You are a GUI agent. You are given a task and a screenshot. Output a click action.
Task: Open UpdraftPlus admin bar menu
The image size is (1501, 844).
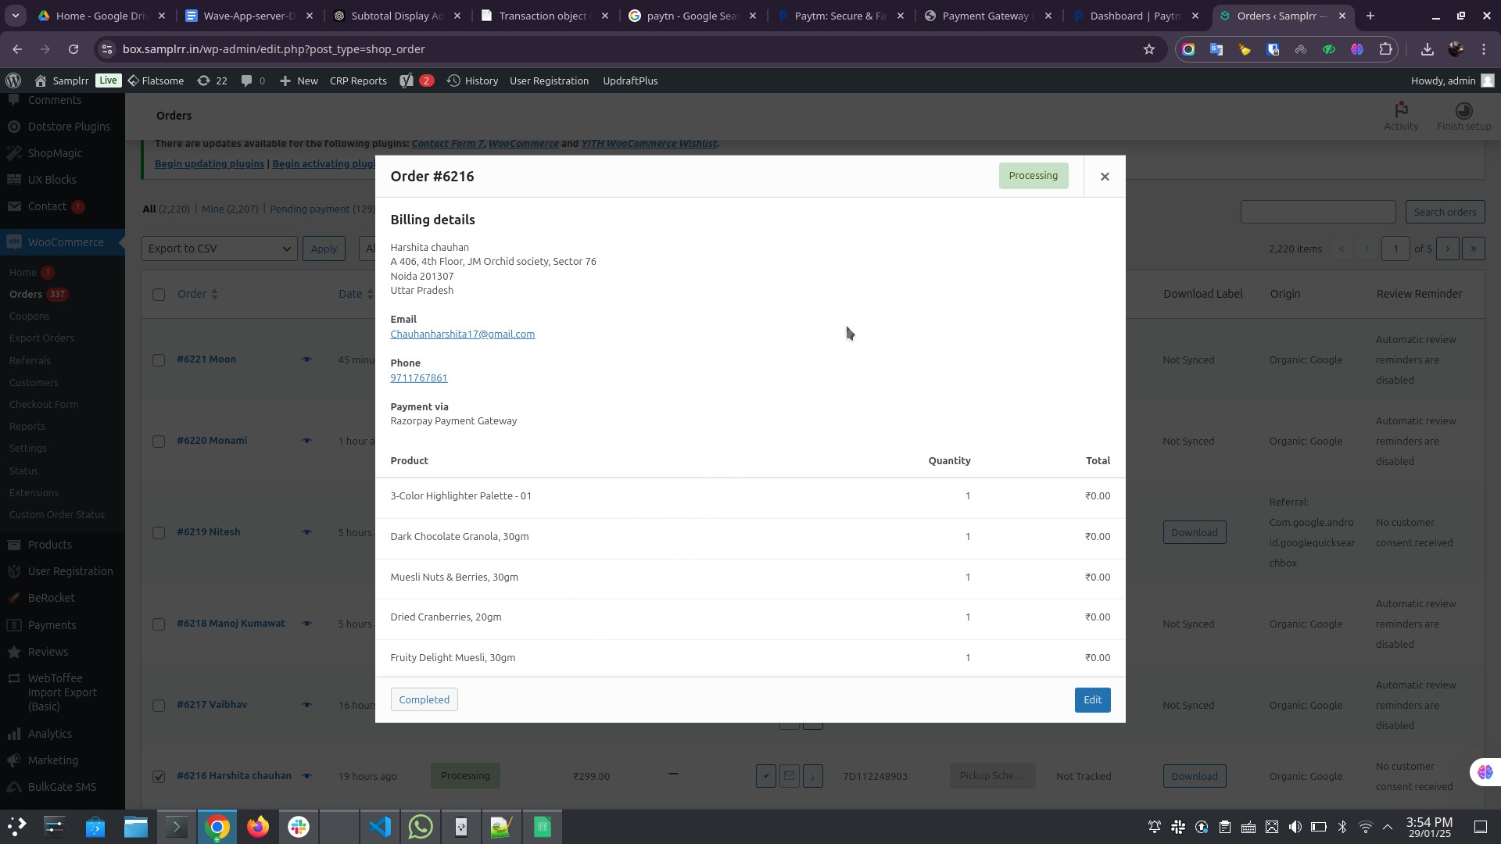click(x=630, y=80)
